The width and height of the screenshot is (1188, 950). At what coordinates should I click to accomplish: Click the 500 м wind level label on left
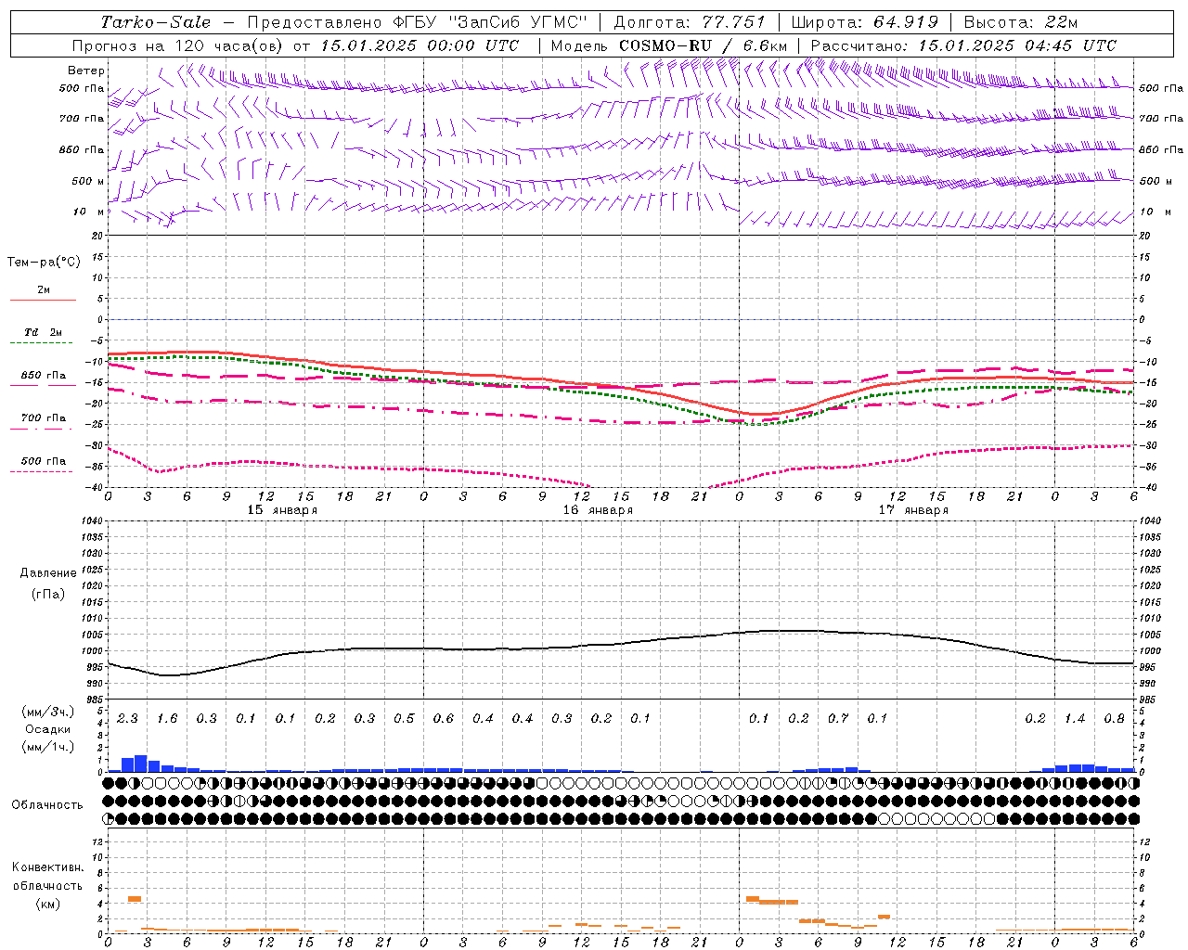click(x=88, y=181)
